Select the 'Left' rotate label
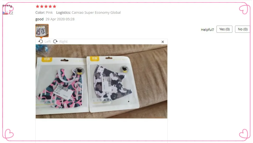Screen dimensions: 253x143 pos(48,41)
